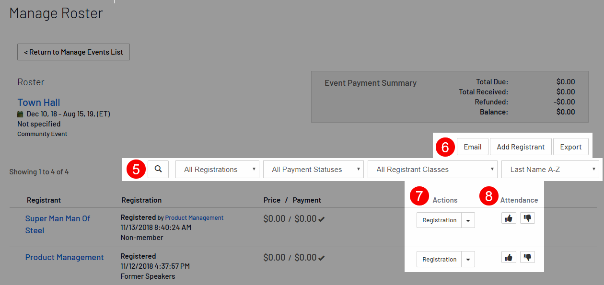Change the Last Name A-Z sort order
Screen dimensions: 604x285
pos(550,169)
